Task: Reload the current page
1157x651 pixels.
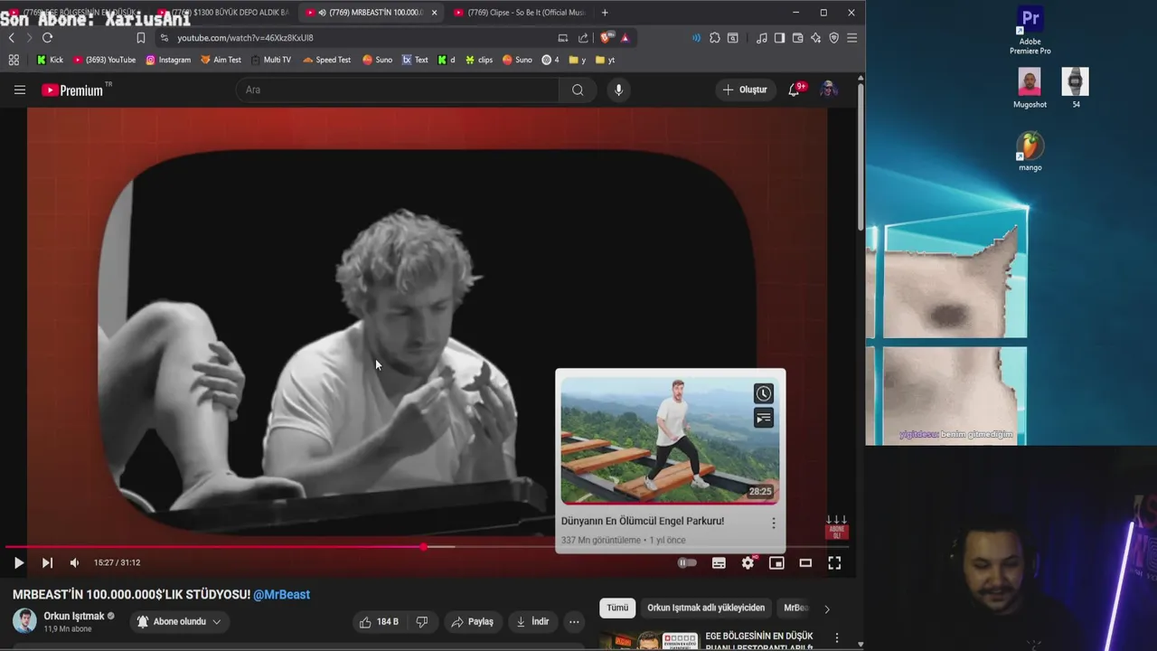Action: coord(47,37)
